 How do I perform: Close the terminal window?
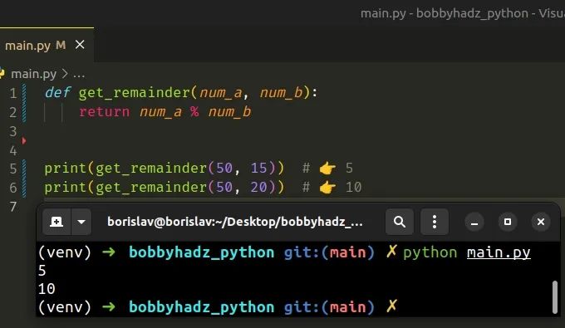(541, 222)
